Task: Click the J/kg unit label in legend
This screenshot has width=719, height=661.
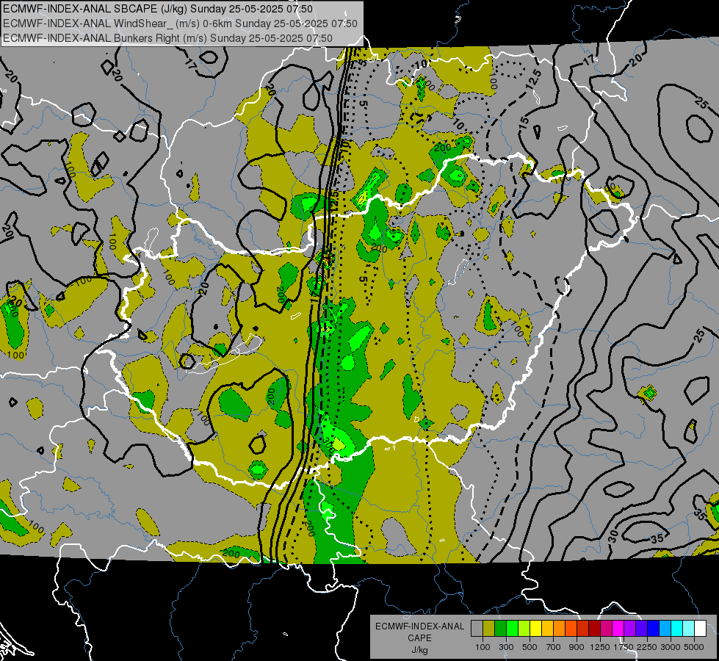Action: [x=419, y=650]
